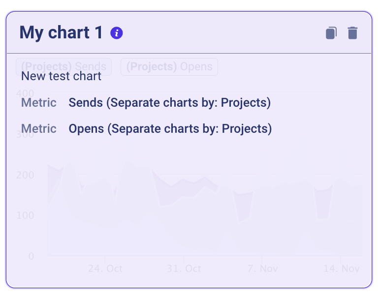Select the Opens metric row
This screenshot has height=295, width=380.
pyautogui.click(x=146, y=128)
